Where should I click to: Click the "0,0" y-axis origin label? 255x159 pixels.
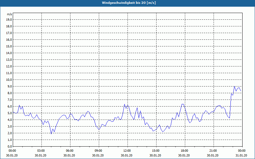10,146
